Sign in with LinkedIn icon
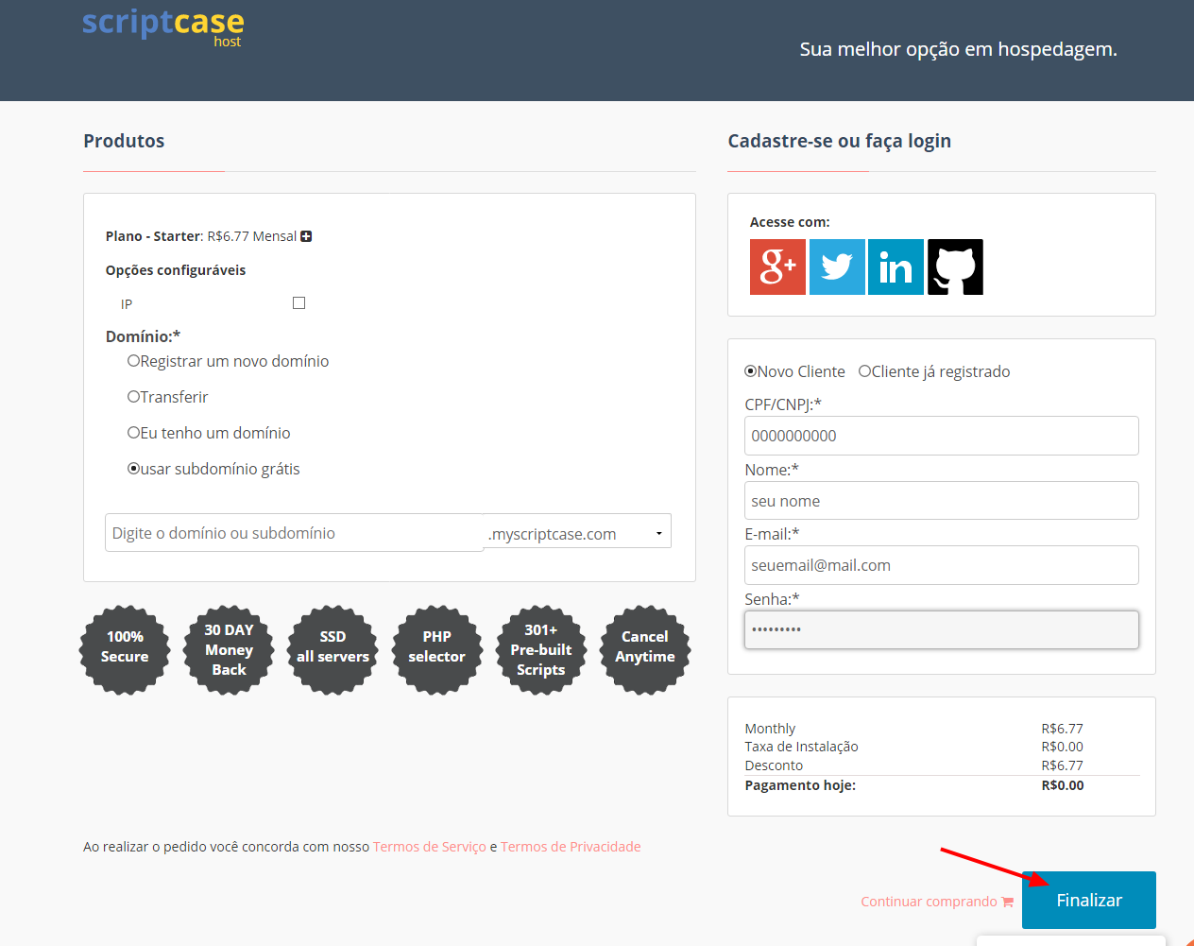 tap(895, 267)
